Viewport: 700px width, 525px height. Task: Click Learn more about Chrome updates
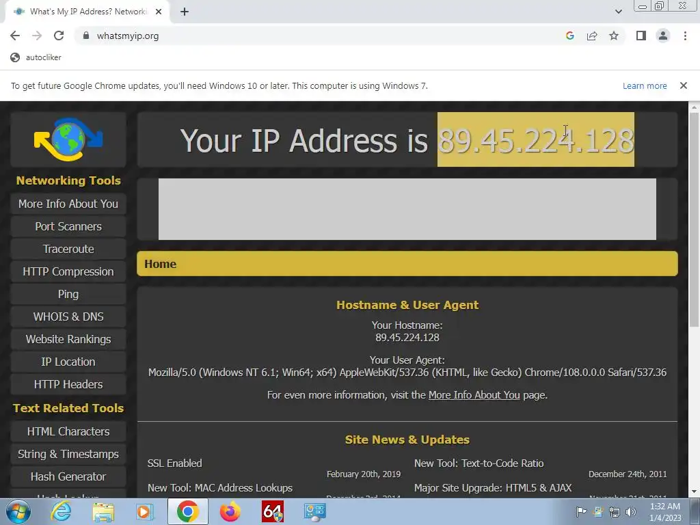[x=645, y=85]
